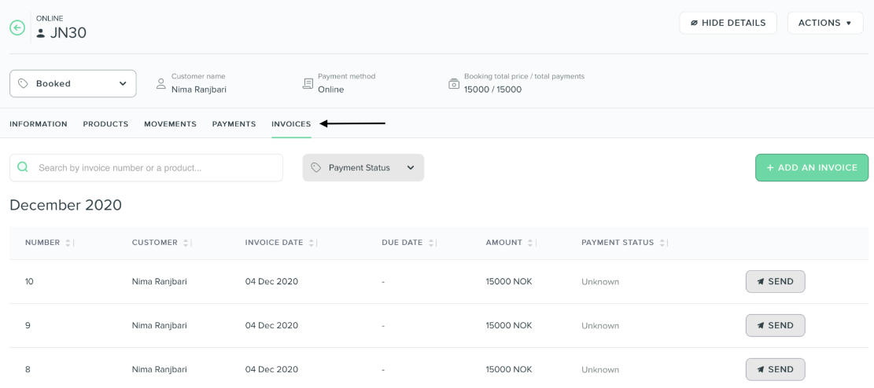Send invoice number 10
Screen dimensions: 874x388
[x=776, y=282]
